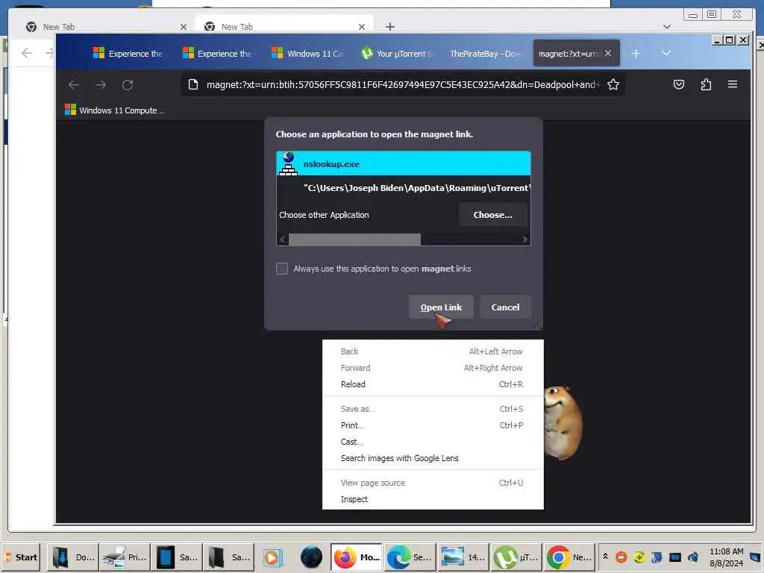The image size is (764, 573).
Task: Open the Pocket save icon in Firefox toolbar
Action: point(679,85)
